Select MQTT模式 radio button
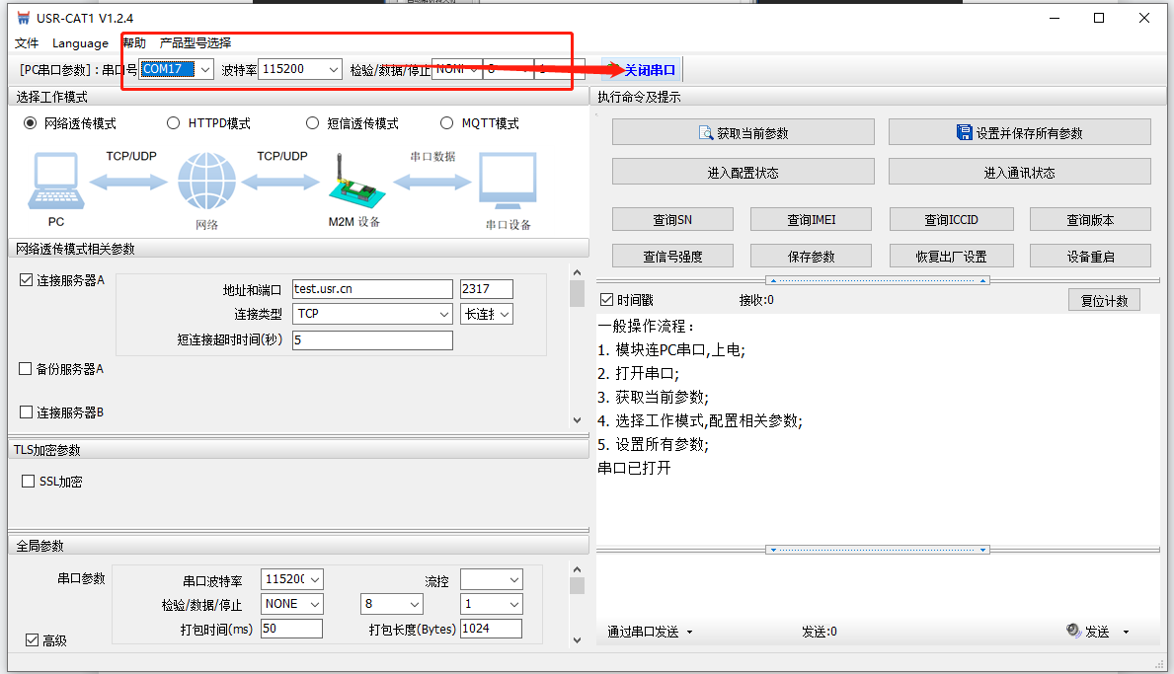The height and width of the screenshot is (674, 1174). point(447,123)
